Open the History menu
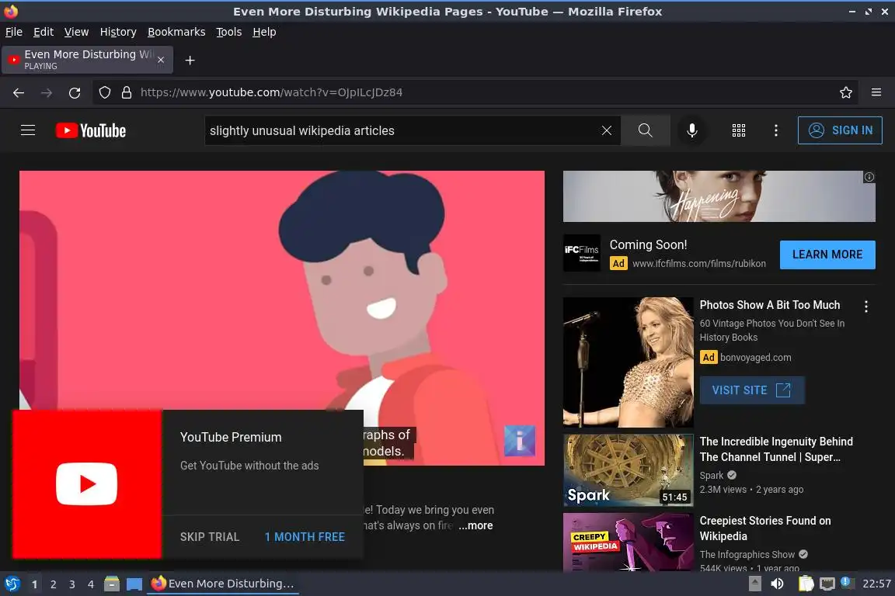895x596 pixels. tap(118, 32)
